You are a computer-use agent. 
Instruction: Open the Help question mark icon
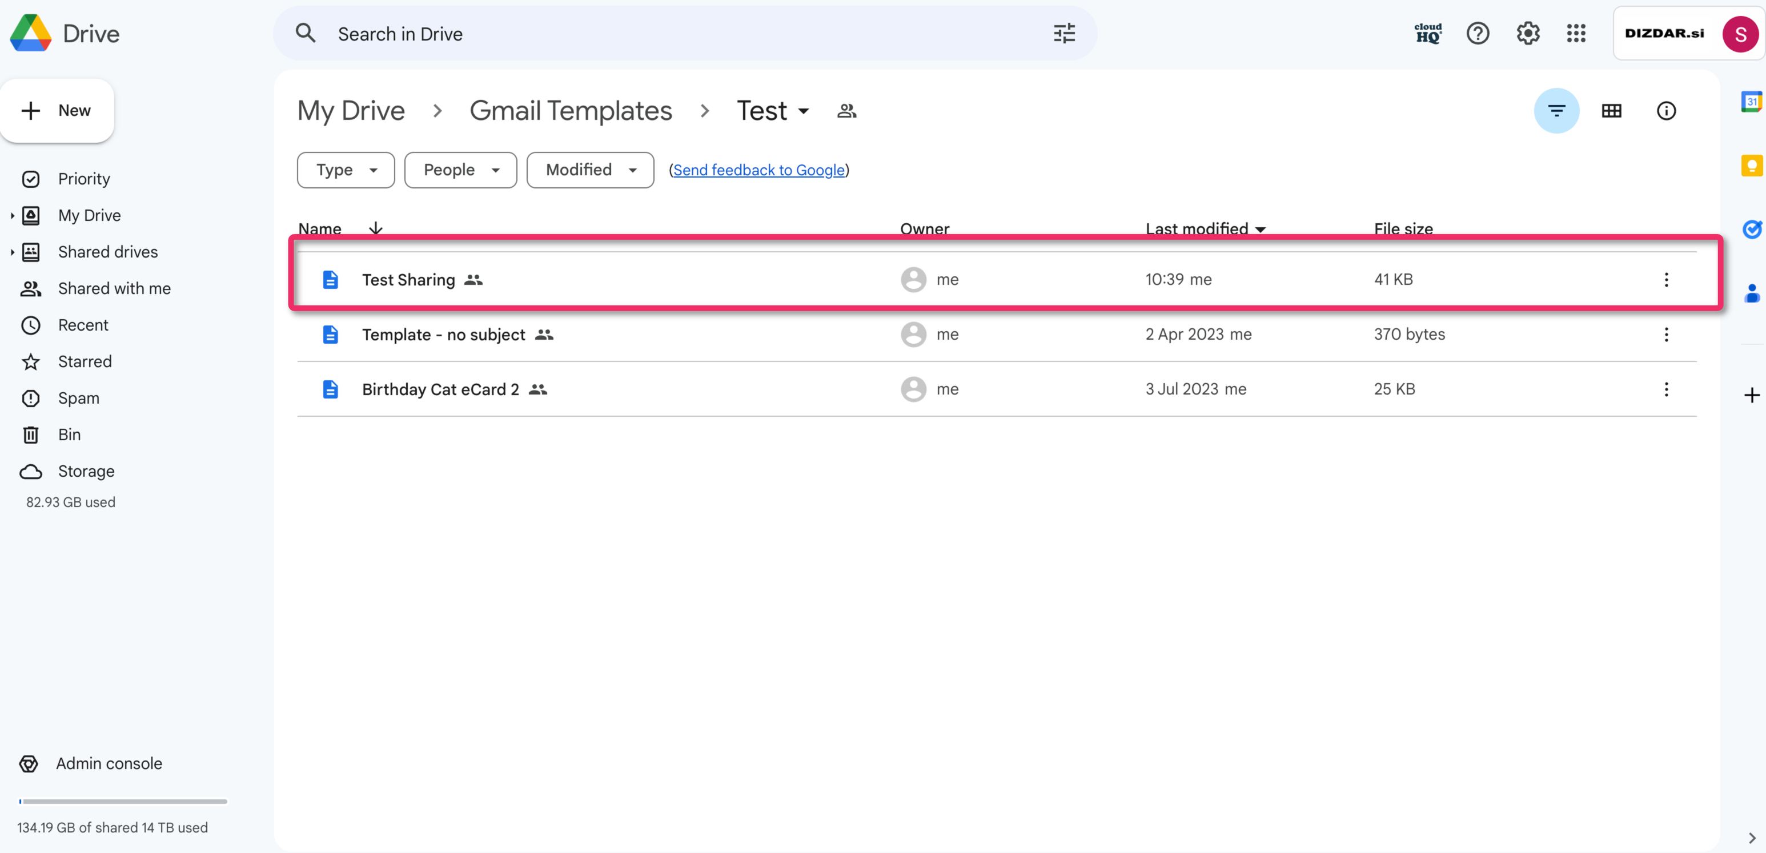click(x=1478, y=33)
